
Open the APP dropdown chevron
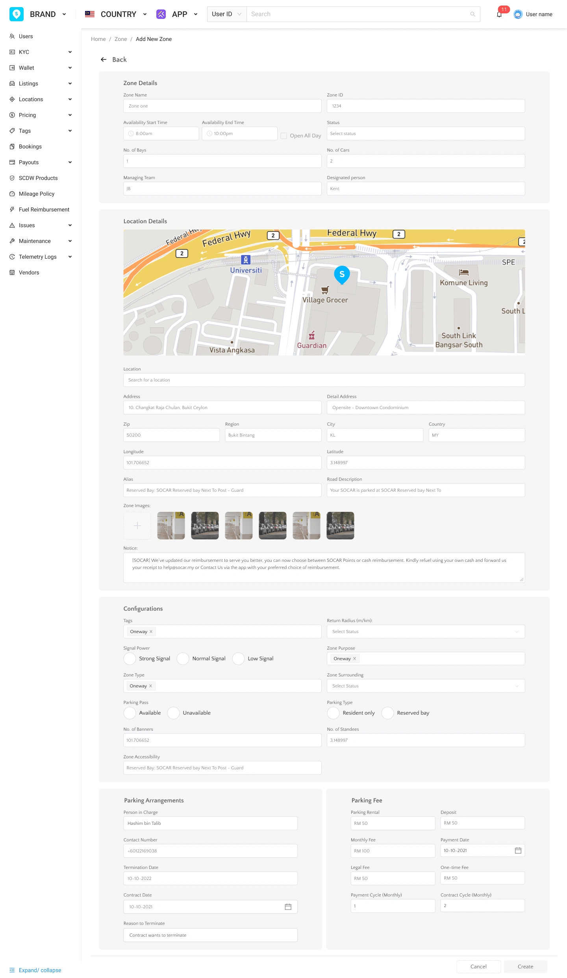196,14
